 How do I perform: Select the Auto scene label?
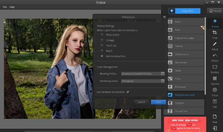click(x=177, y=30)
